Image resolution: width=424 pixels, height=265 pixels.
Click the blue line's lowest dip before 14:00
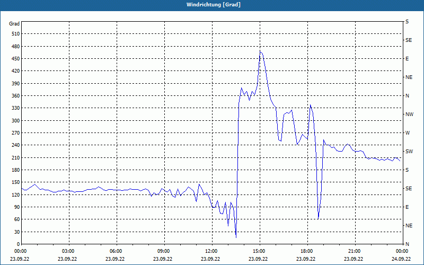[x=236, y=237]
